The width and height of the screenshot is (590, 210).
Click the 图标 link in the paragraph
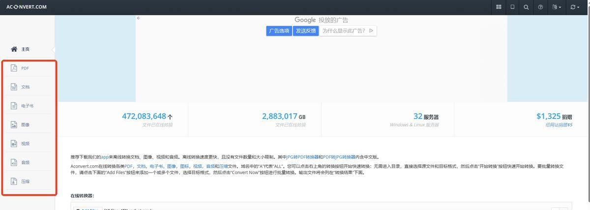pos(185,166)
